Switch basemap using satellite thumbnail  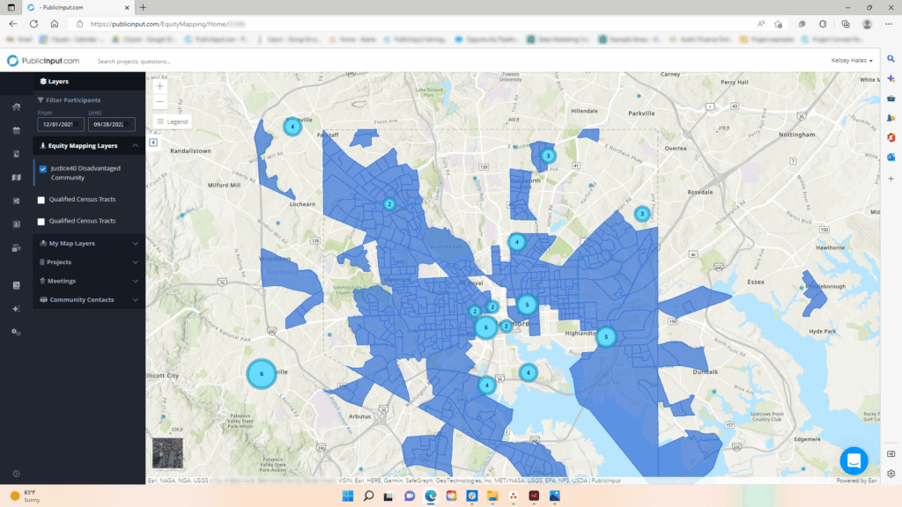point(166,452)
